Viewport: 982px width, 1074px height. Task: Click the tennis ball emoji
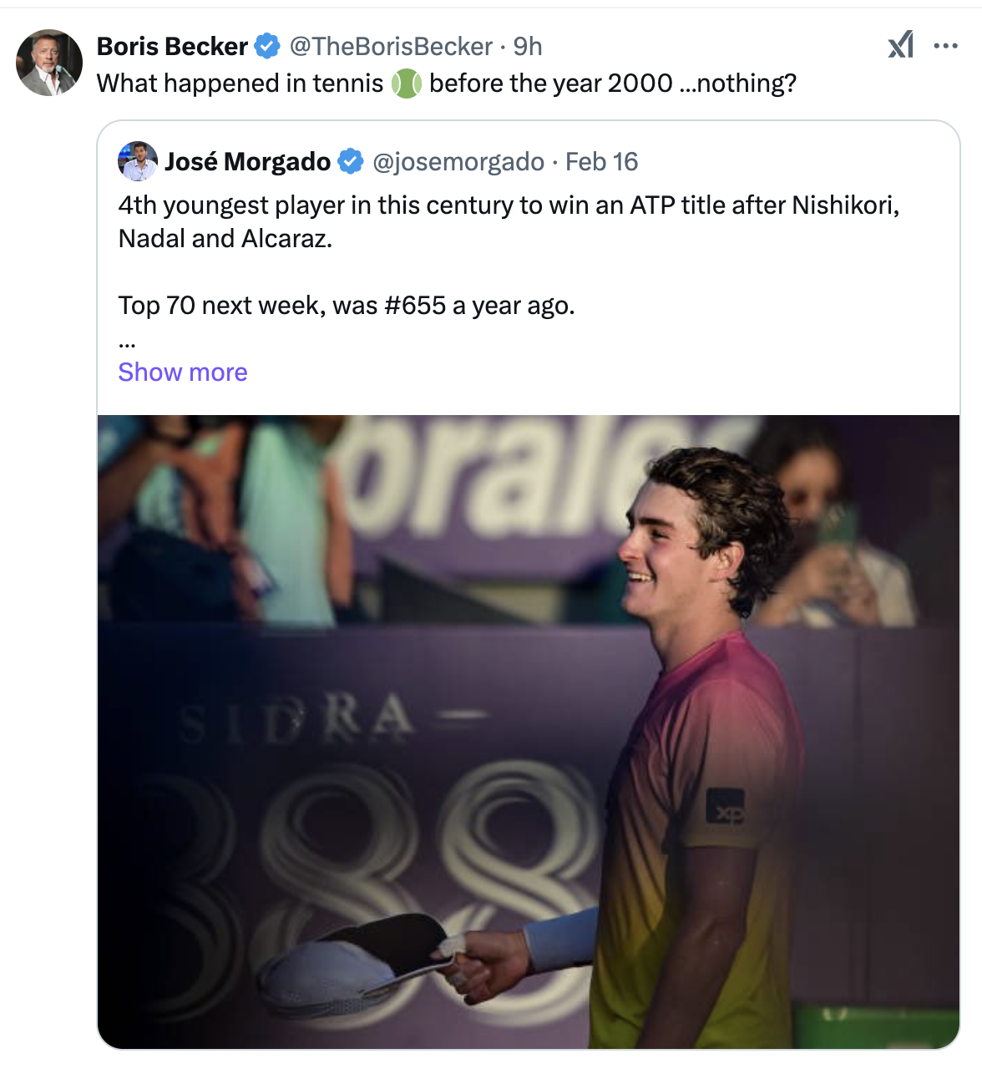click(x=406, y=84)
